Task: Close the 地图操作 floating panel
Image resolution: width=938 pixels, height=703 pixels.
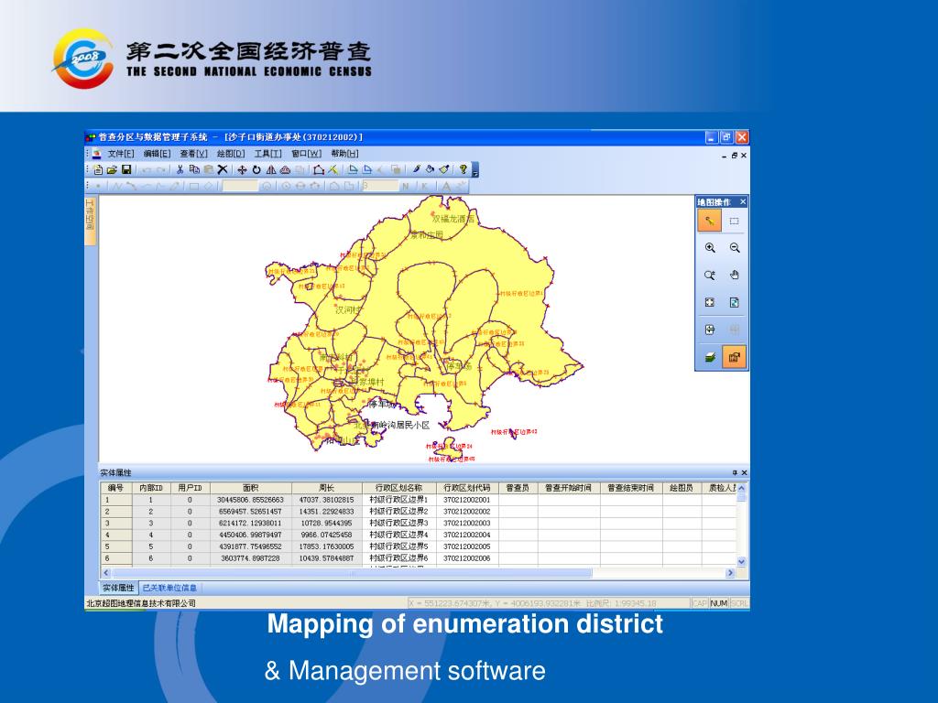Action: click(x=743, y=202)
